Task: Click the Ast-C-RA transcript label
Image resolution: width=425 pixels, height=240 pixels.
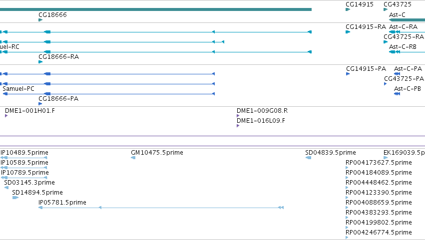Action: click(403, 27)
